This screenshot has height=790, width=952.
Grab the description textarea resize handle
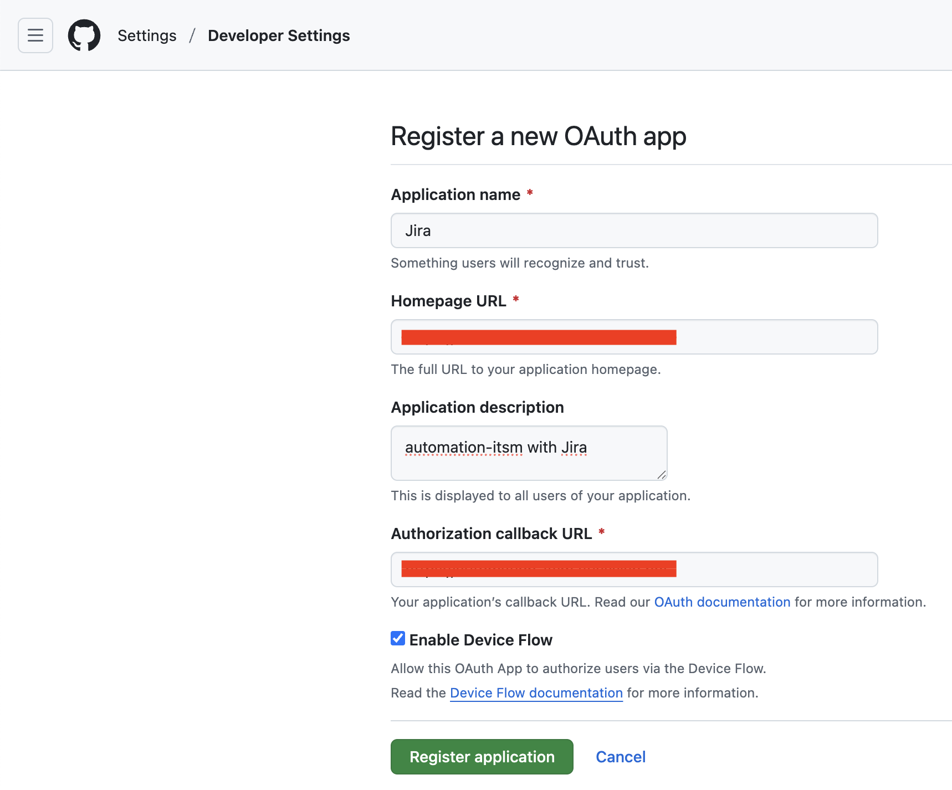coord(662,475)
